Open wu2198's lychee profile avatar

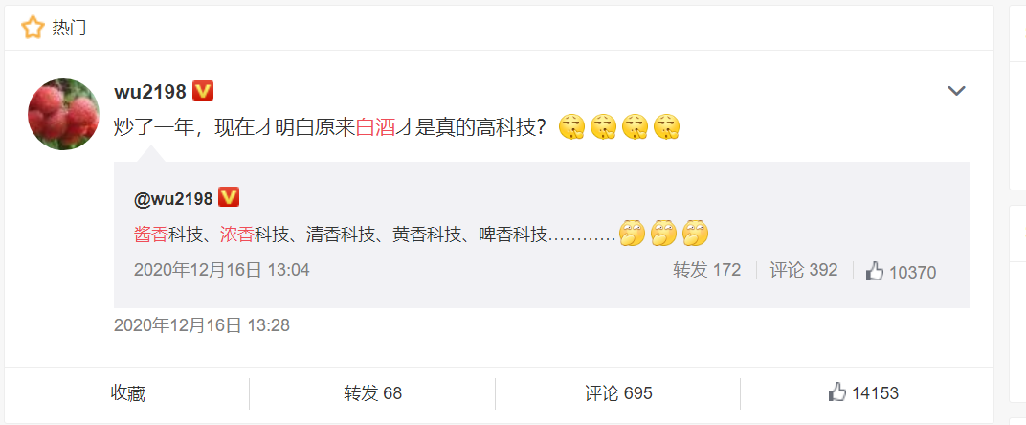[x=63, y=114]
